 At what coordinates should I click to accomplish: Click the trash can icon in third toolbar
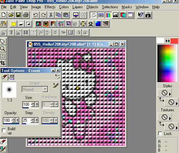point(11,33)
